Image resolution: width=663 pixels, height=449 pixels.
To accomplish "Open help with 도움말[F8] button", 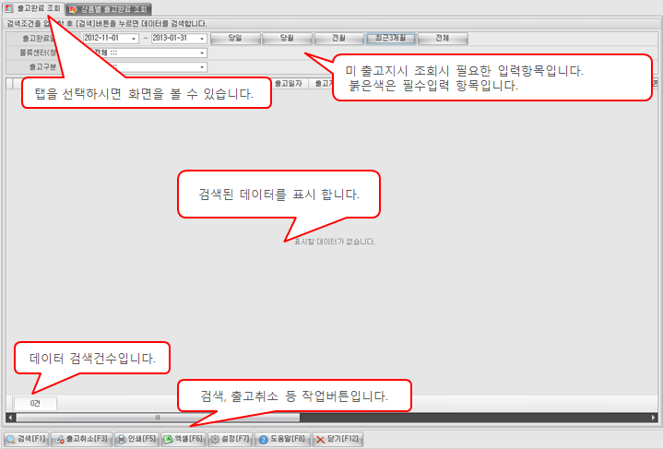I will pos(282,439).
